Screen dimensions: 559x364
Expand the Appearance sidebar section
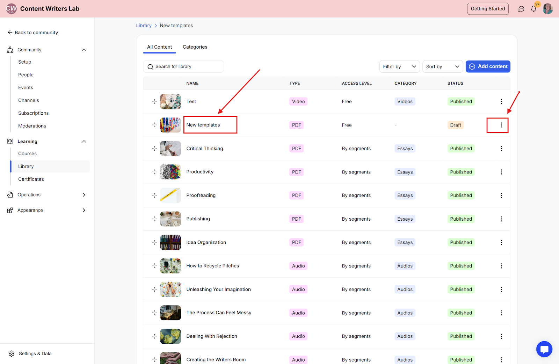84,210
